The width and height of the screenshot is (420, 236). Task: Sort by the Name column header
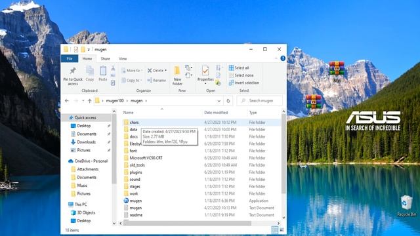click(x=129, y=113)
